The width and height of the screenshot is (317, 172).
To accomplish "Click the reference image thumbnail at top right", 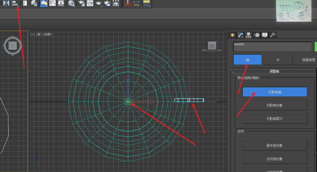I will (293, 11).
